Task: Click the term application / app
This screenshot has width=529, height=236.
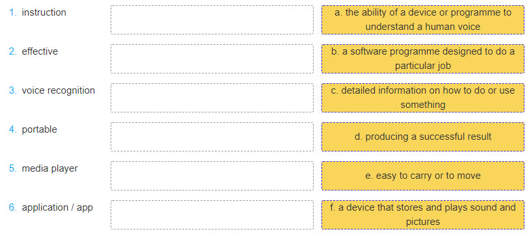Action: 57,207
